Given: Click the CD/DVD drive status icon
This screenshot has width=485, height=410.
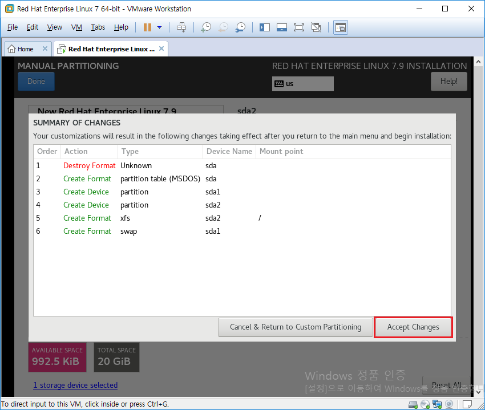Looking at the screenshot, I should (425, 404).
